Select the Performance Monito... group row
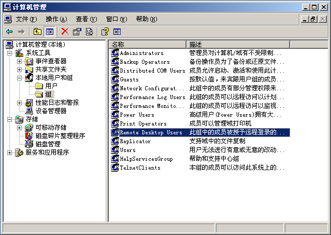The width and height of the screenshot is (331, 235). pos(152,106)
